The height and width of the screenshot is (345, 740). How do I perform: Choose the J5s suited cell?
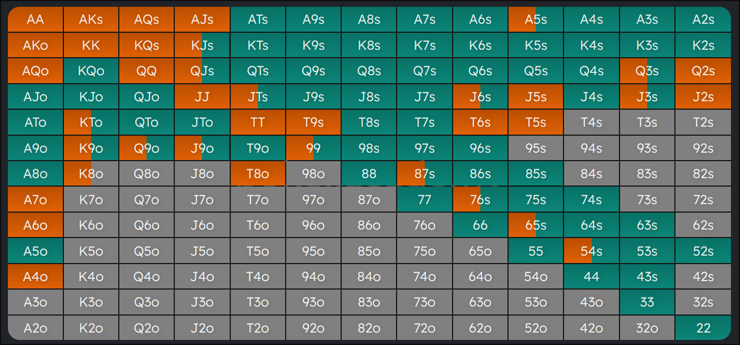(x=536, y=97)
